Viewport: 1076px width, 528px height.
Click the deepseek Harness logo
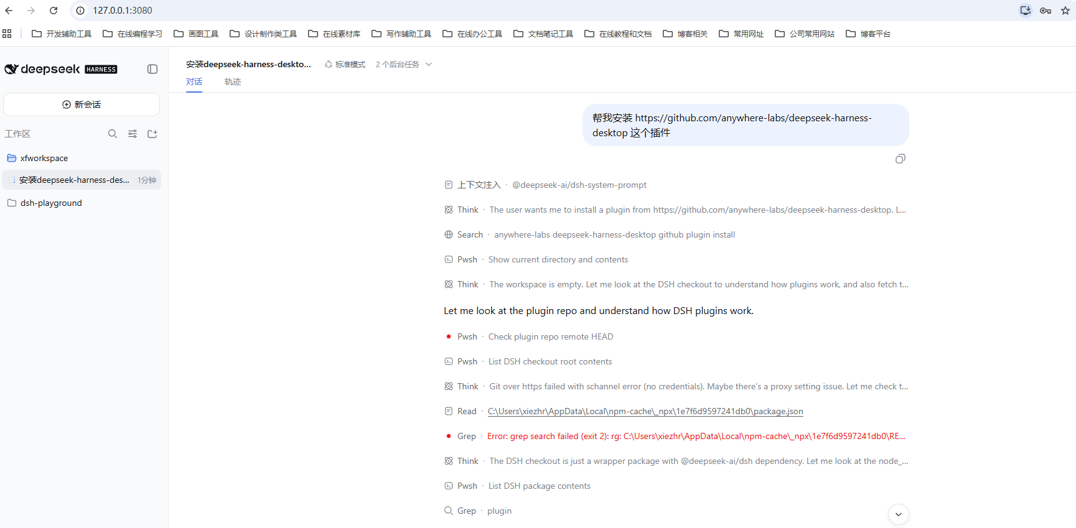pos(61,69)
